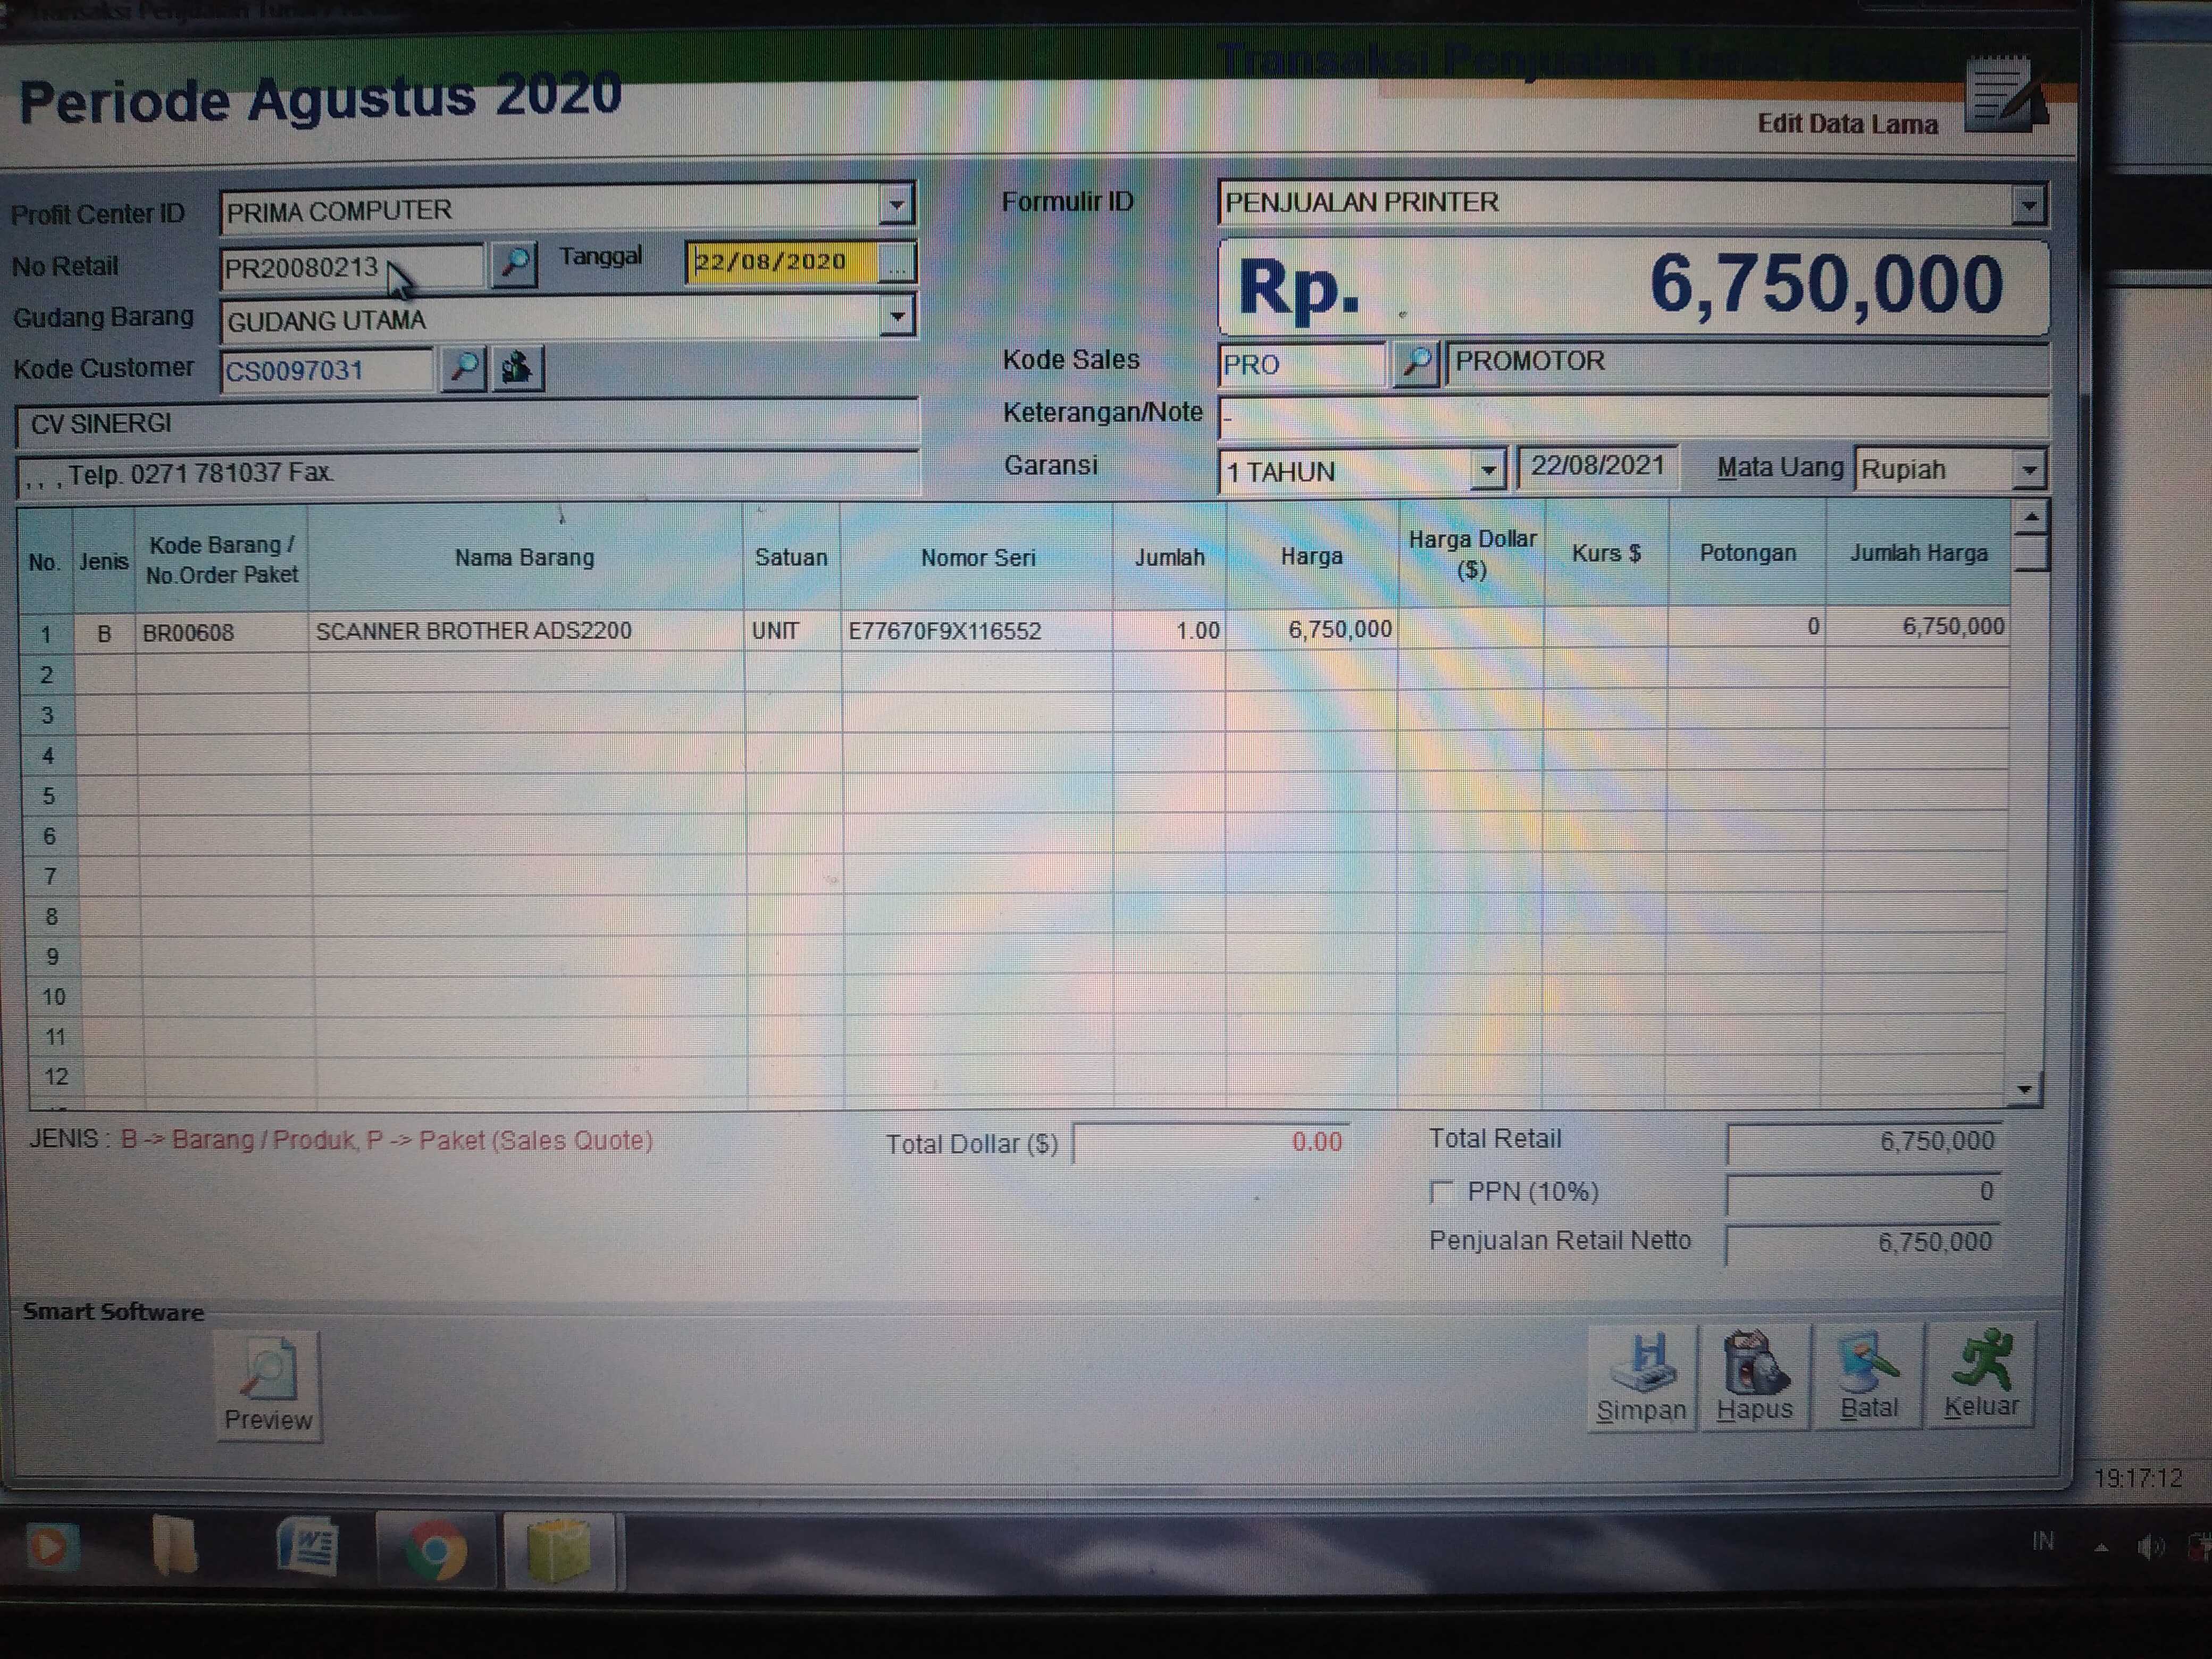Open the Garansi 1 TAHUN dropdown
The height and width of the screenshot is (1659, 2212).
point(1488,470)
